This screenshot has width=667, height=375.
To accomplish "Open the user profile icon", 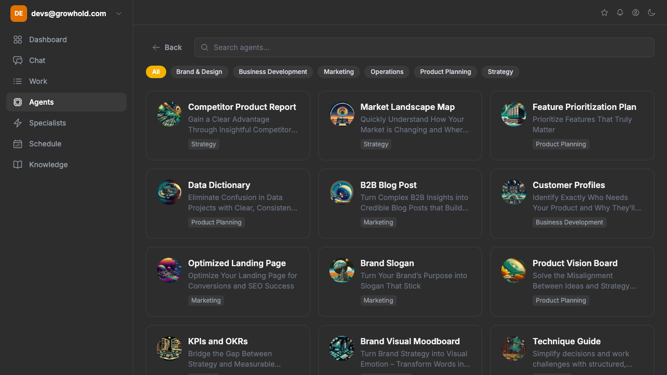I will point(636,12).
